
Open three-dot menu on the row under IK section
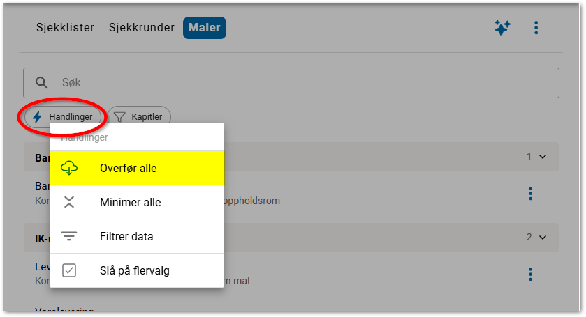(530, 274)
